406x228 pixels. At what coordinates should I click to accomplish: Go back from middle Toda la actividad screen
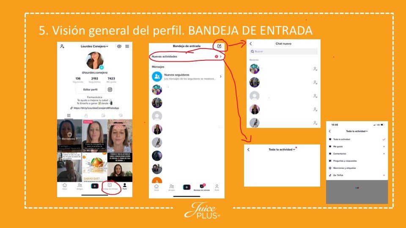click(248, 149)
